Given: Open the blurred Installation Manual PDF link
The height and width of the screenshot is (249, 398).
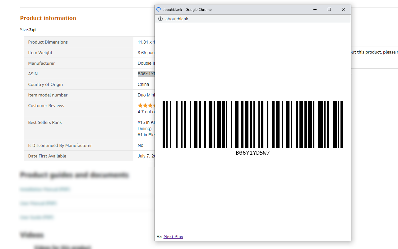Looking at the screenshot, I should [45, 189].
